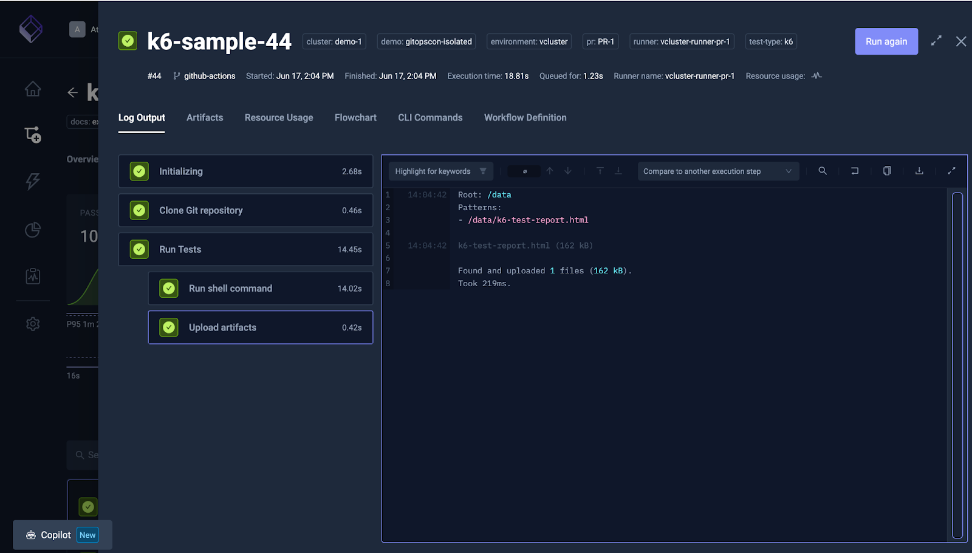Open the Copilot button
Screen dimensions: 972x553
(63, 535)
